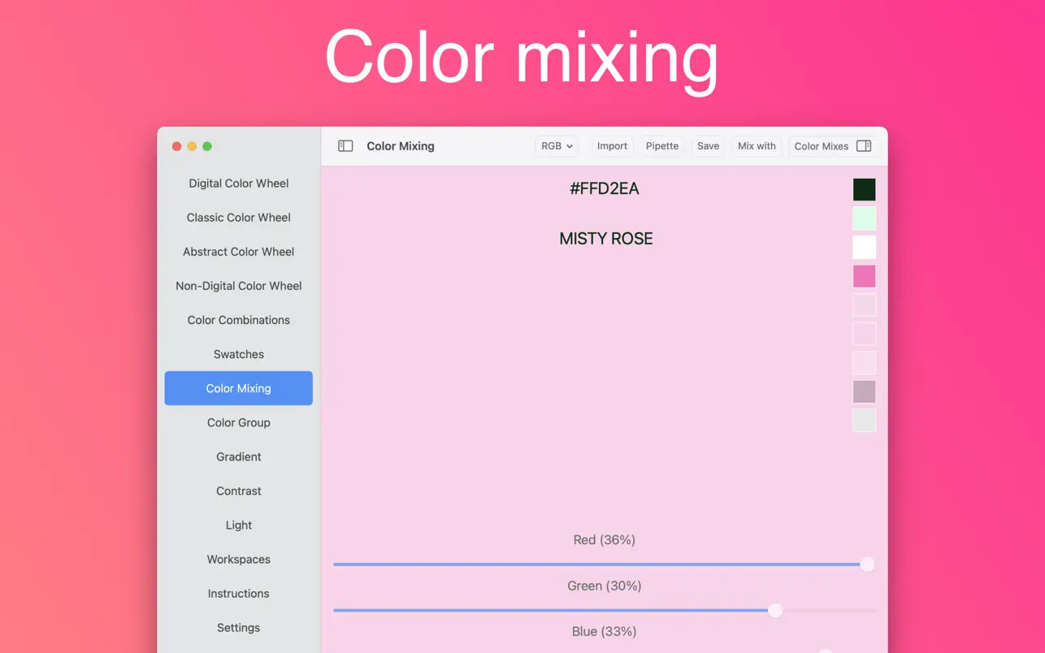Click the Import button
1045x653 pixels.
(612, 146)
